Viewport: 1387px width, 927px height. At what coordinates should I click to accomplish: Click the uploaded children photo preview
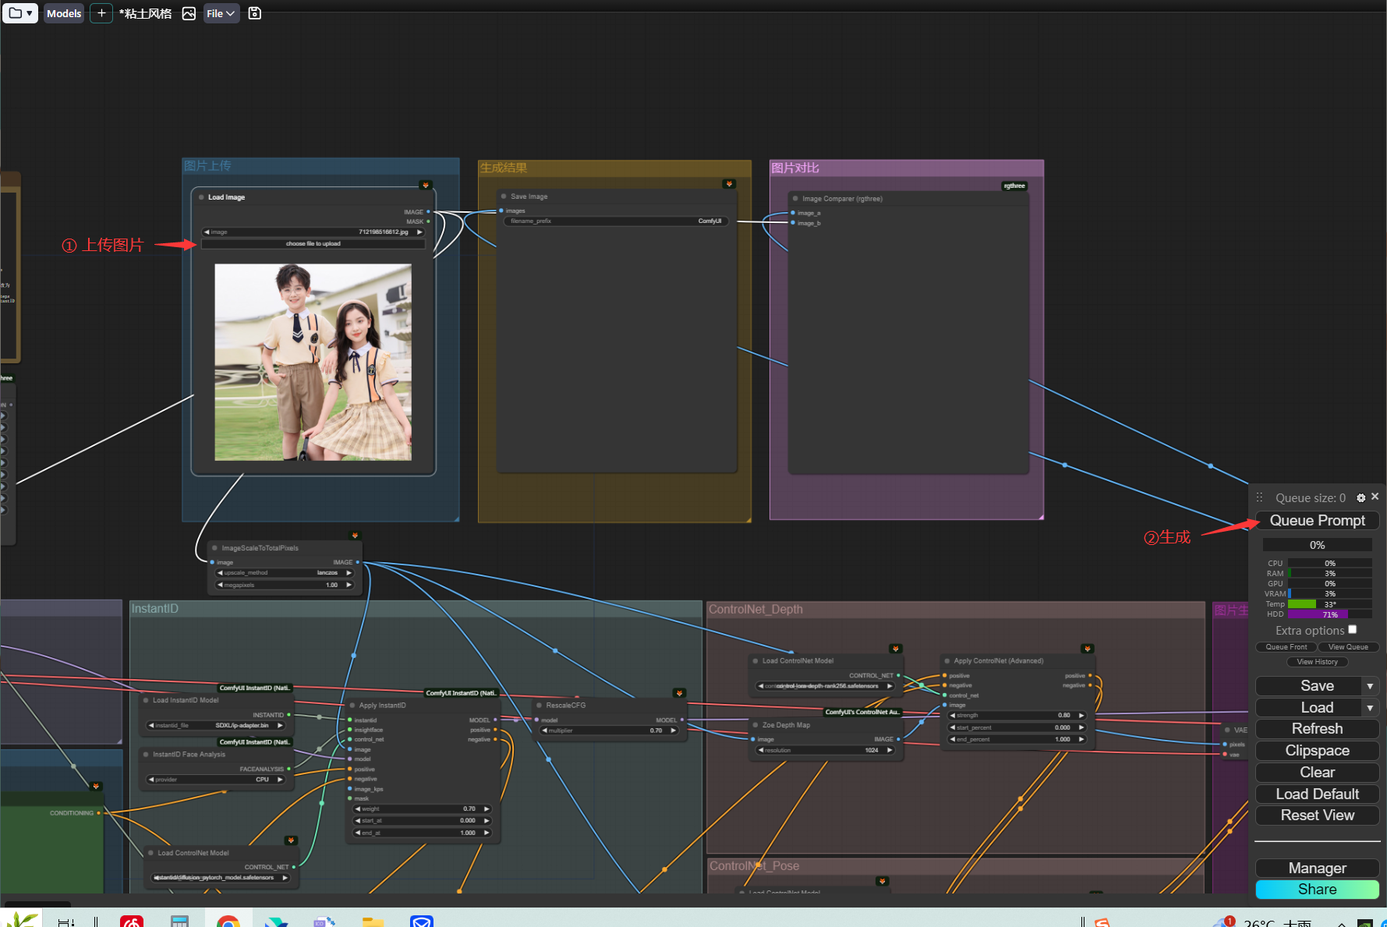click(x=313, y=362)
